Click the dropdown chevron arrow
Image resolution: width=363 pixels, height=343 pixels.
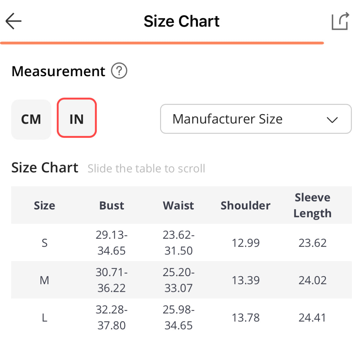coord(332,120)
